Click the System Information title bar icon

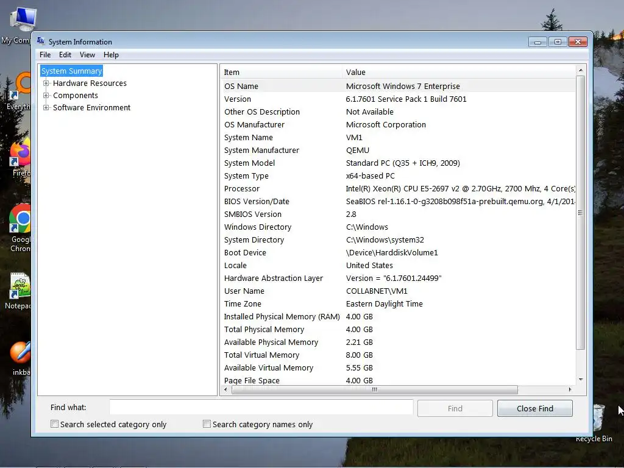click(x=41, y=41)
